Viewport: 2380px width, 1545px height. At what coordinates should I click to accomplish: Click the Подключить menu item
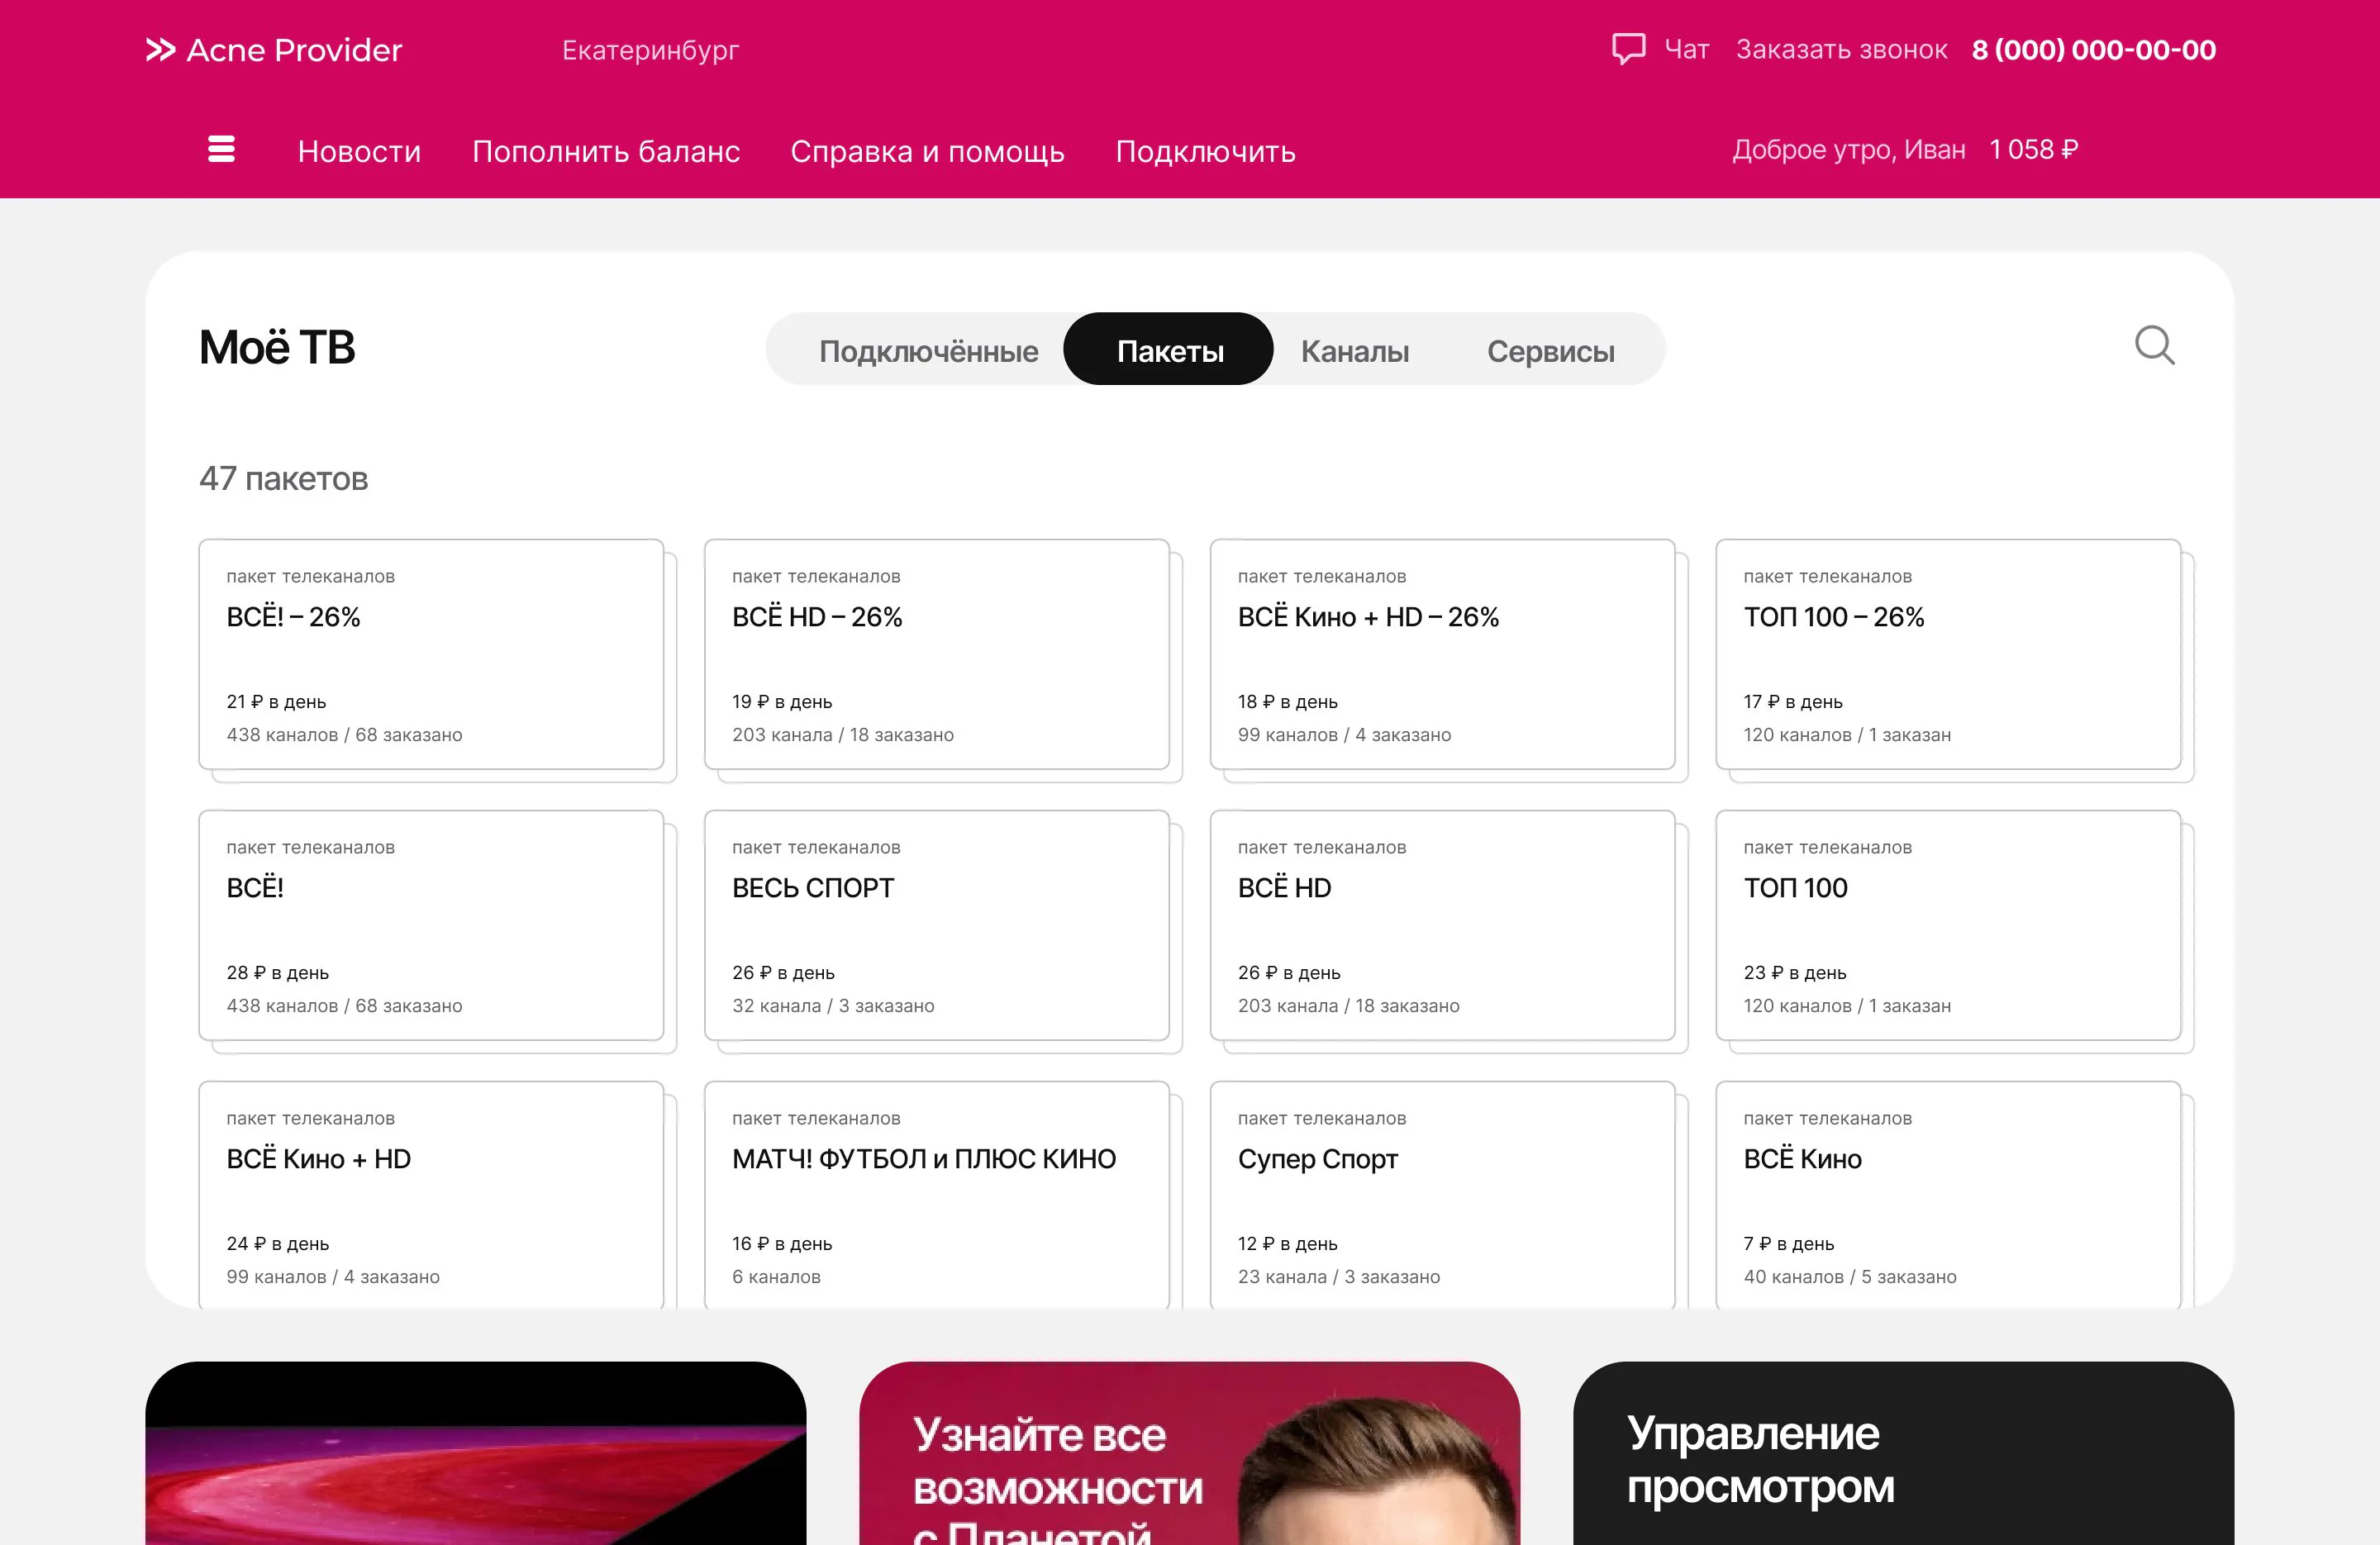pyautogui.click(x=1205, y=151)
